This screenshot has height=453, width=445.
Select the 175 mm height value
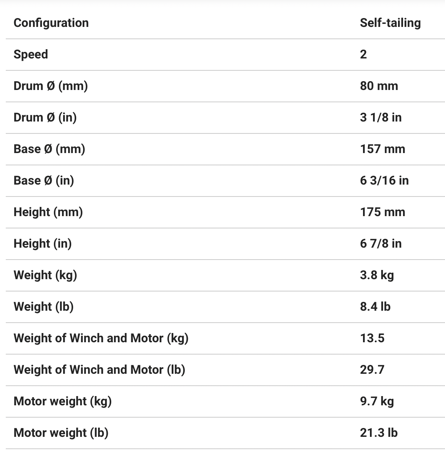pyautogui.click(x=382, y=212)
